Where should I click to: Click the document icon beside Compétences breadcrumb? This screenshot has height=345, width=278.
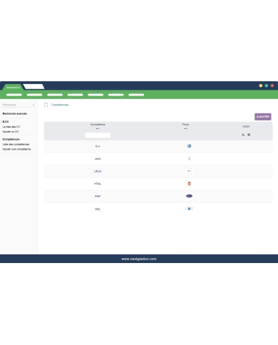(46, 105)
